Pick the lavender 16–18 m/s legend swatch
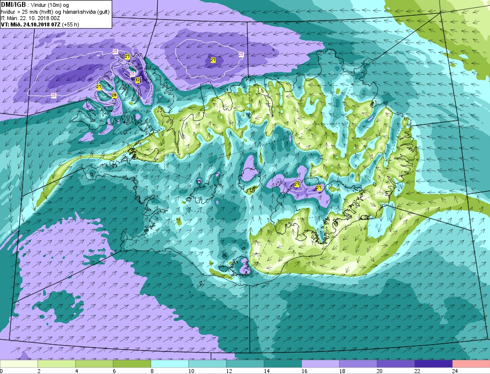 (320, 364)
